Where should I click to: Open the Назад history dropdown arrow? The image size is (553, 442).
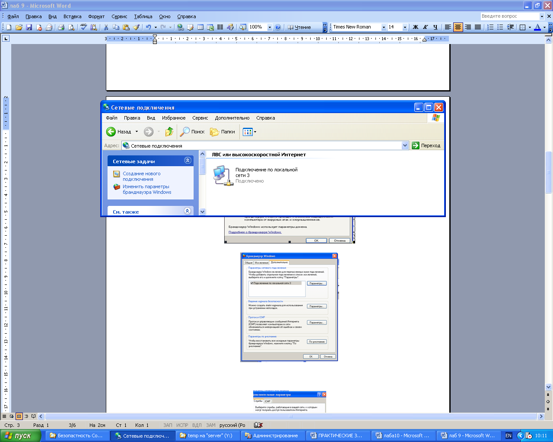click(137, 132)
